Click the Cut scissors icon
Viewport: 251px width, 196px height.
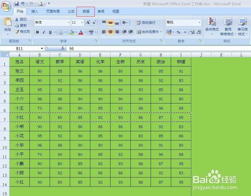17,20
